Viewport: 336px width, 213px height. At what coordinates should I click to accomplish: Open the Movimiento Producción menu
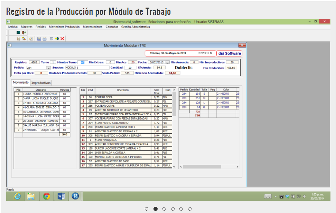tap(64, 27)
